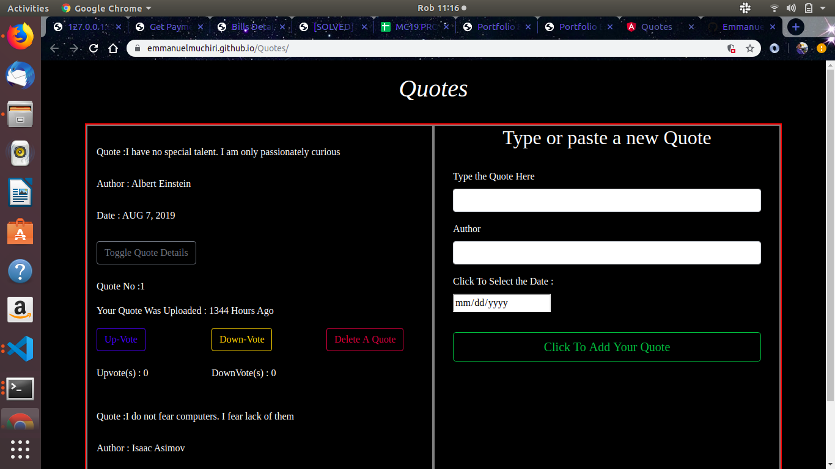Reload the page with the refresh icon
This screenshot has height=469, width=835.
click(x=94, y=48)
